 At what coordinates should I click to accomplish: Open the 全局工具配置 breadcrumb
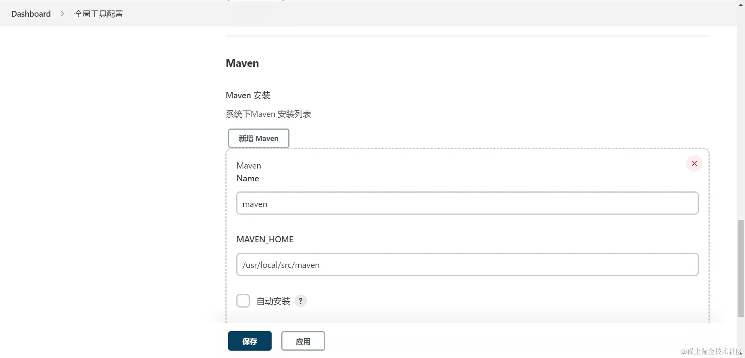point(99,14)
